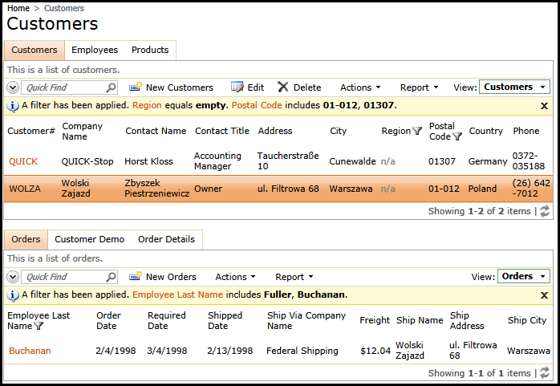Sort by Phone column header
560x386 pixels.
pyautogui.click(x=526, y=131)
